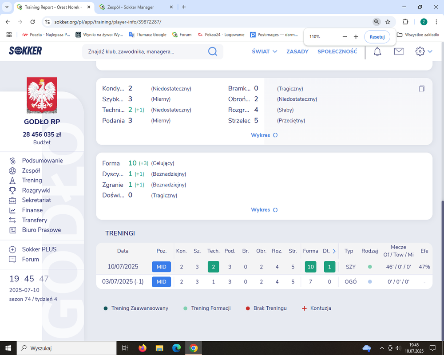
Task: Click green Forma value 10 in training table
Action: click(311, 267)
